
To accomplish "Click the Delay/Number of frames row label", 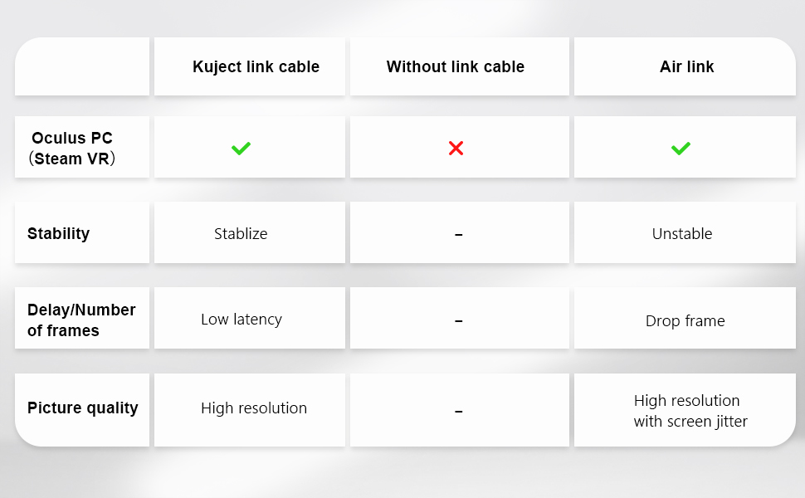I will [80, 320].
